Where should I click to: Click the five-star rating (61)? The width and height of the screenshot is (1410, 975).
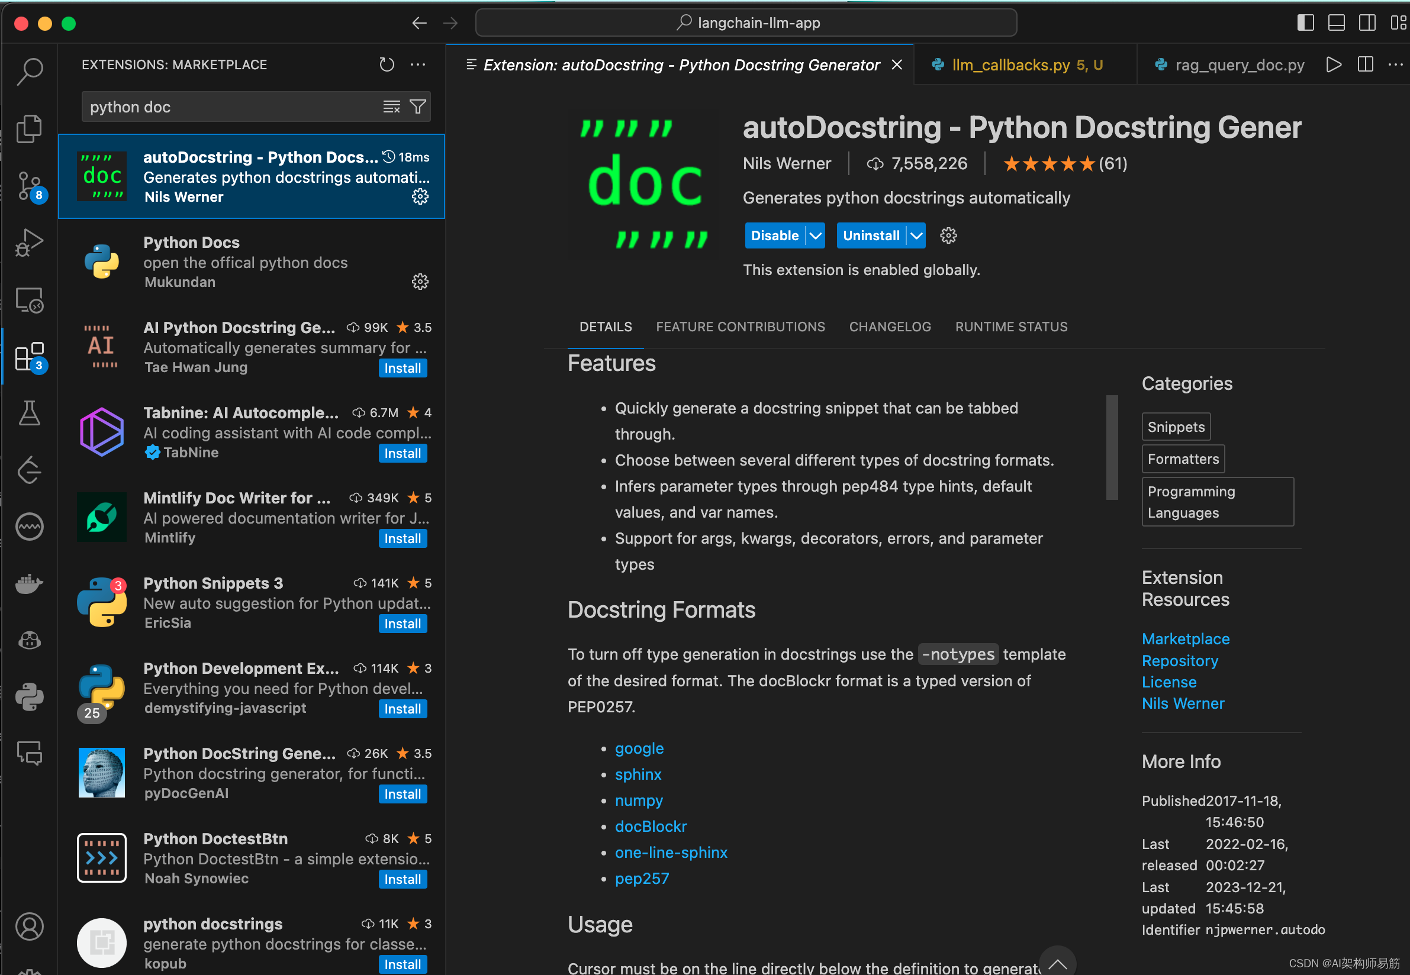tap(1064, 164)
